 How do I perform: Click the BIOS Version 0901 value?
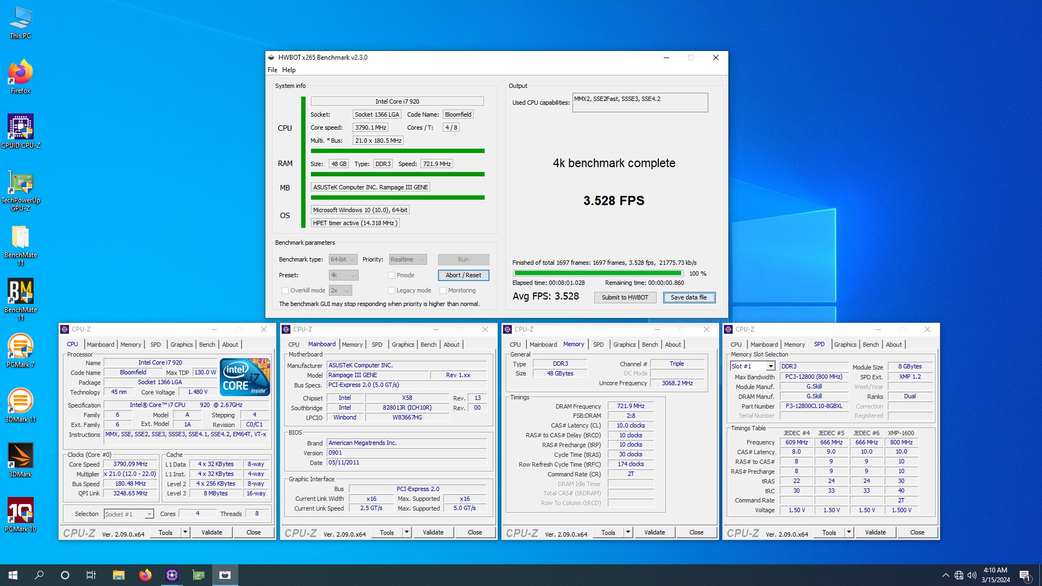[x=406, y=453]
